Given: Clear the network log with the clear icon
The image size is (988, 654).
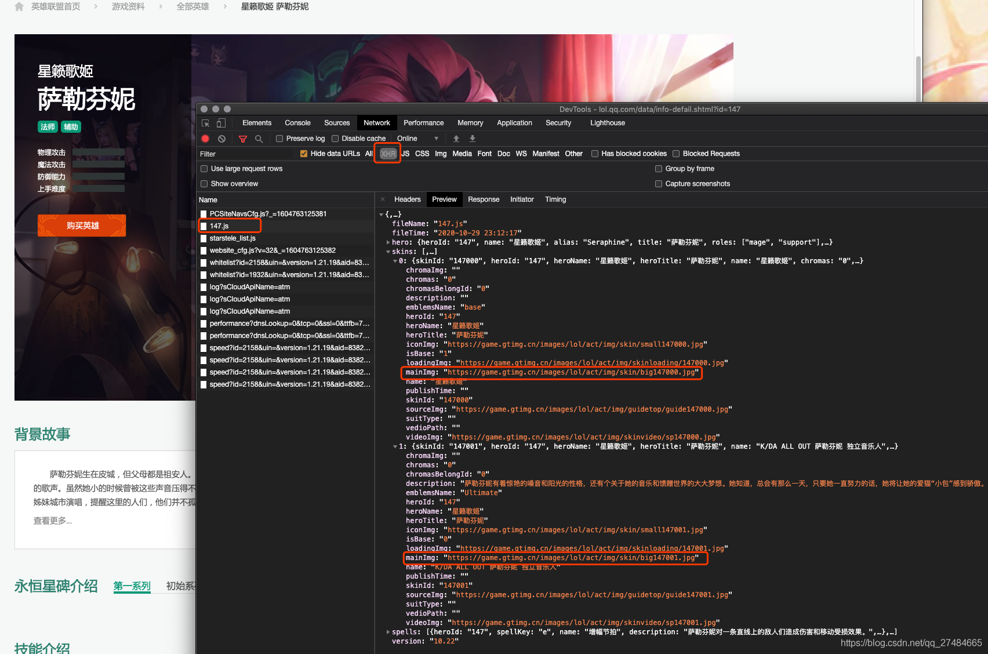Looking at the screenshot, I should (x=221, y=139).
